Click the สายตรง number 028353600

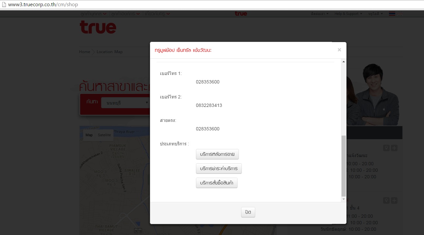click(208, 129)
